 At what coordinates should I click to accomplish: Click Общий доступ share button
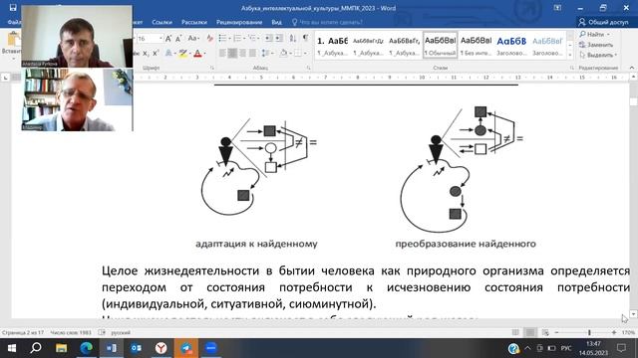coord(603,22)
